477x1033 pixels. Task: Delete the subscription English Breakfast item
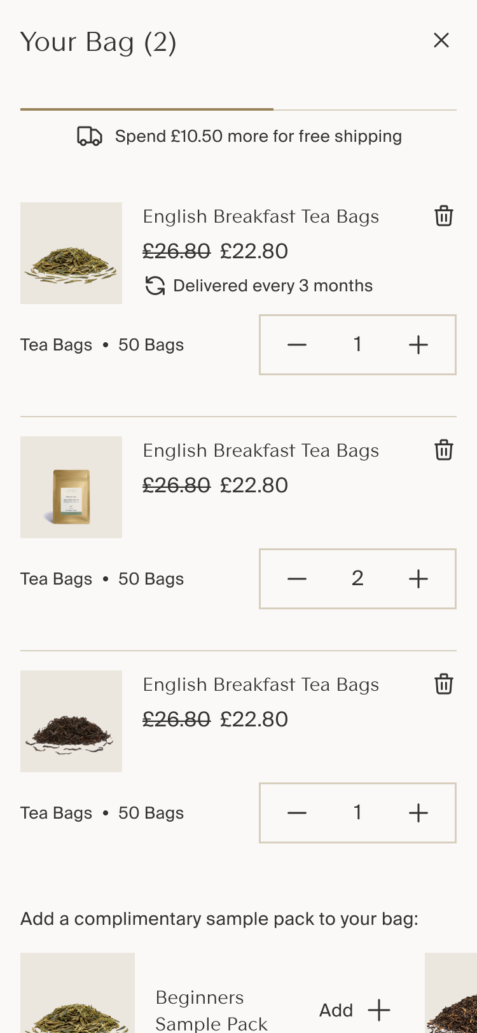(443, 216)
